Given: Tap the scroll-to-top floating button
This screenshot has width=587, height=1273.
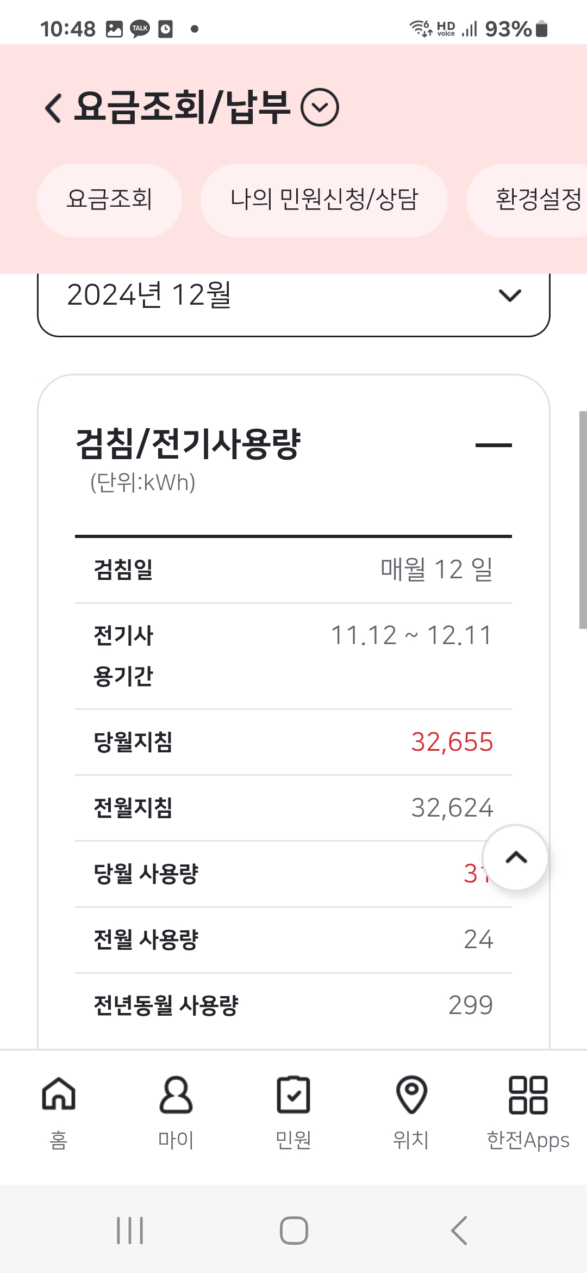Looking at the screenshot, I should pos(515,858).
